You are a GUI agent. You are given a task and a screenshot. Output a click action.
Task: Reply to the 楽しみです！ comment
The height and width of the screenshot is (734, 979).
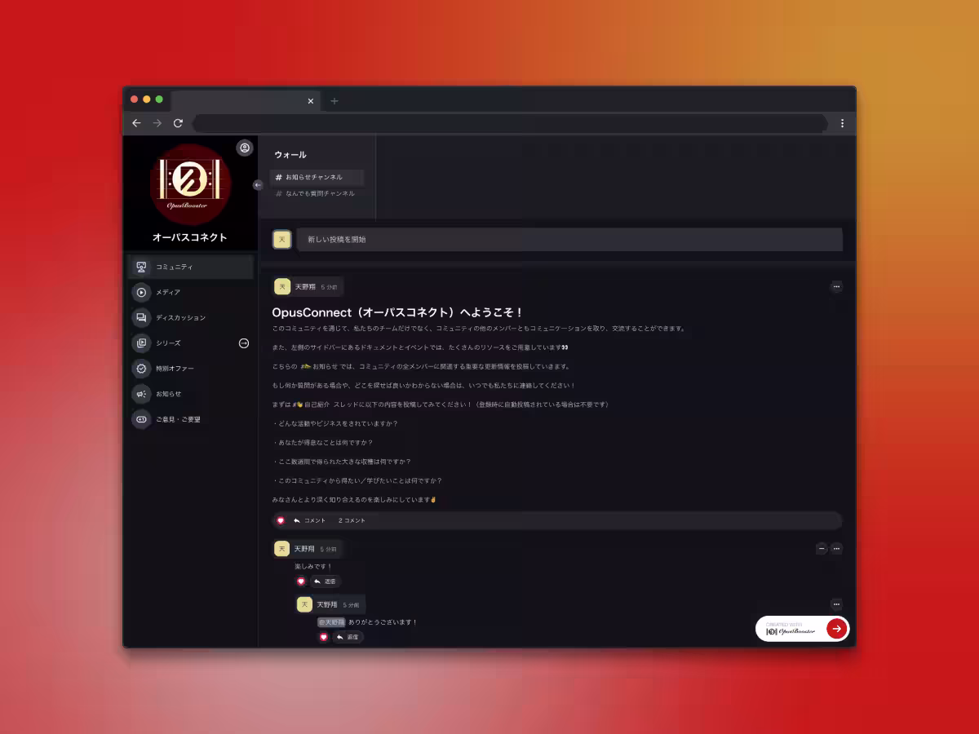pyautogui.click(x=325, y=581)
